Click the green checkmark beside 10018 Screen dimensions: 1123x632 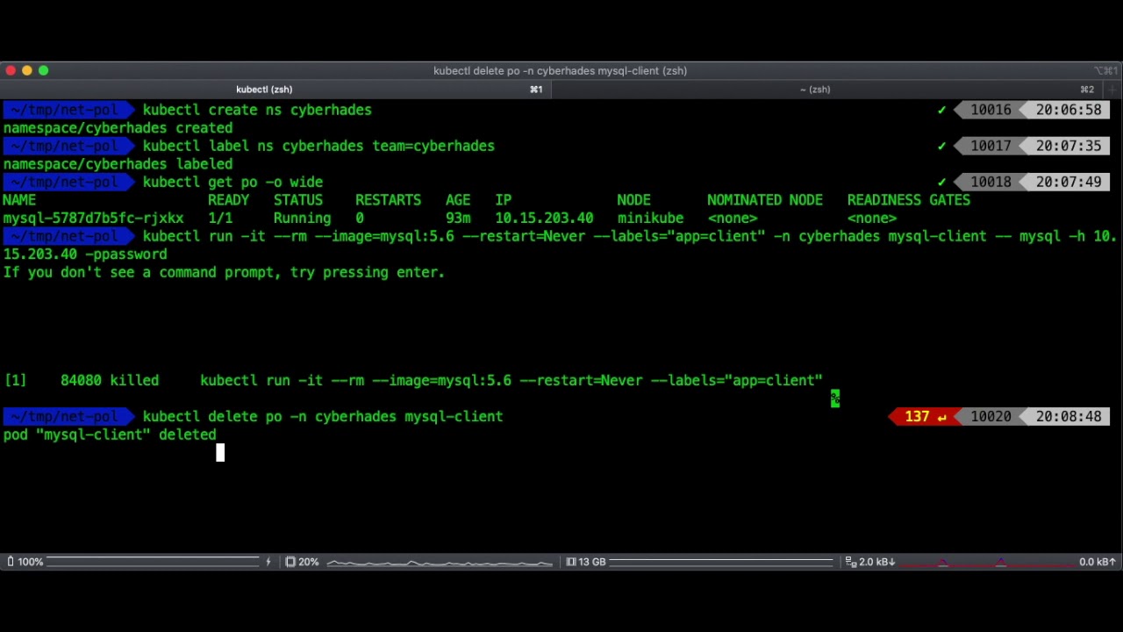tap(941, 183)
